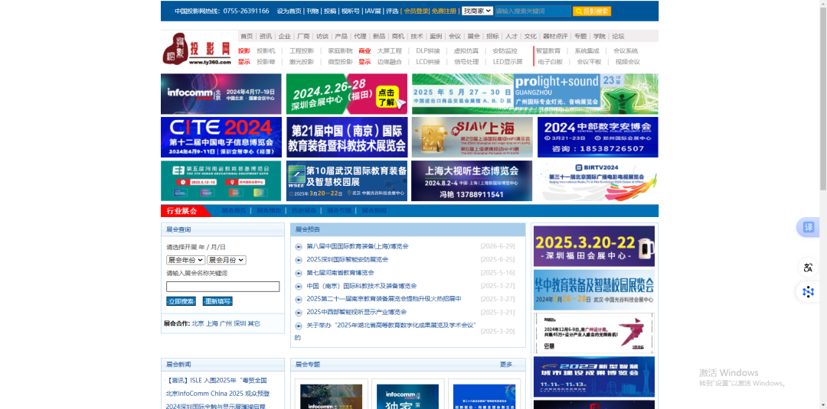The width and height of the screenshot is (827, 409).
Task: Open the 投影机 category link
Action: click(x=266, y=51)
